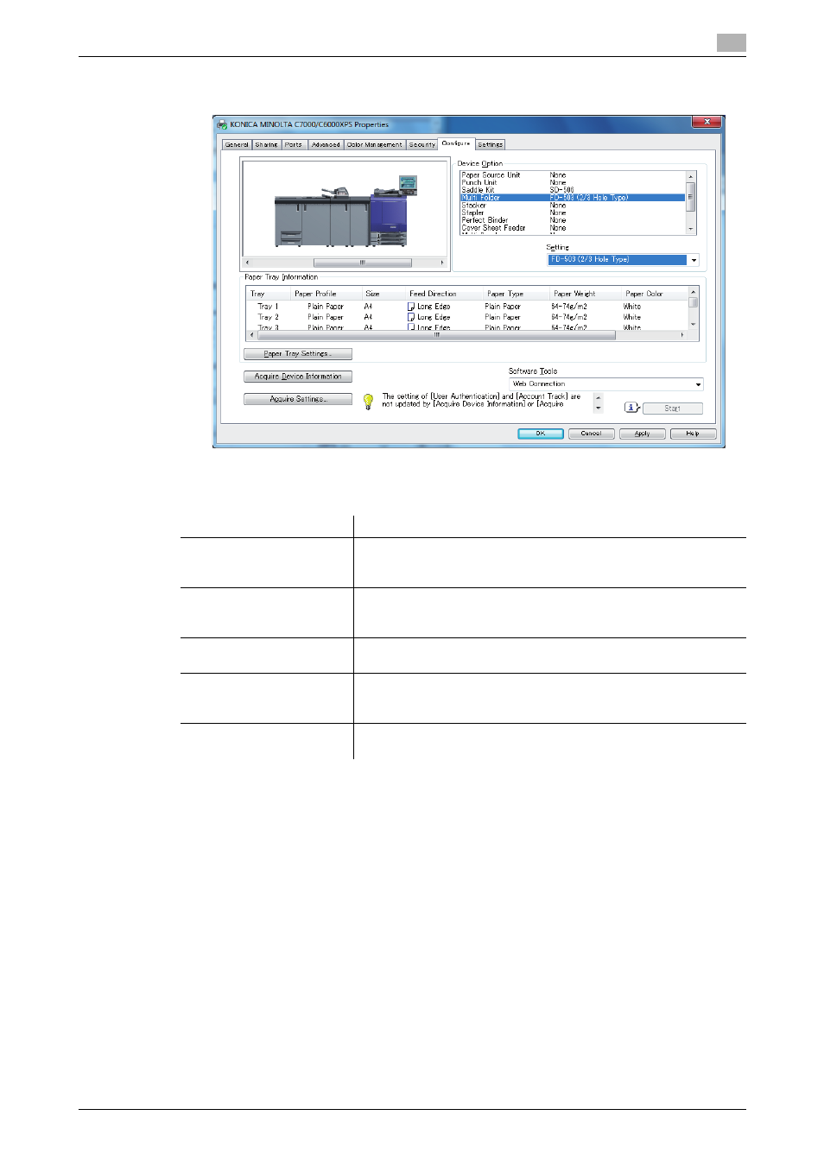Viewport: 824px width, 1166px height.
Task: Select Stacker in Device Option list
Action: [x=573, y=206]
